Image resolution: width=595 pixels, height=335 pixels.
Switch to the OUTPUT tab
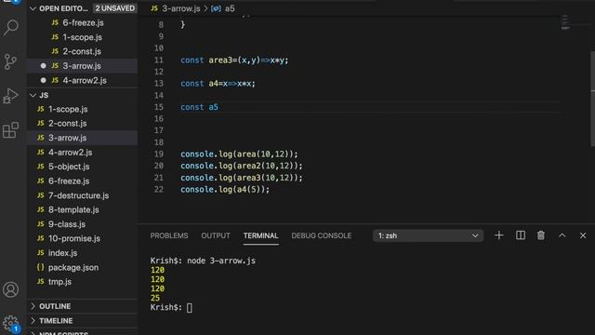point(216,235)
